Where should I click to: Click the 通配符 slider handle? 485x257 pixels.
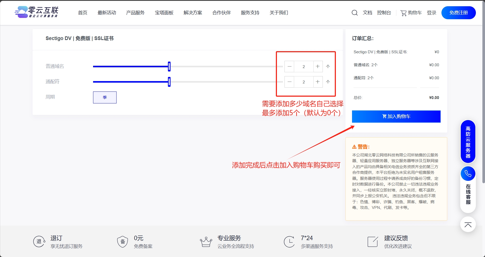(x=169, y=82)
